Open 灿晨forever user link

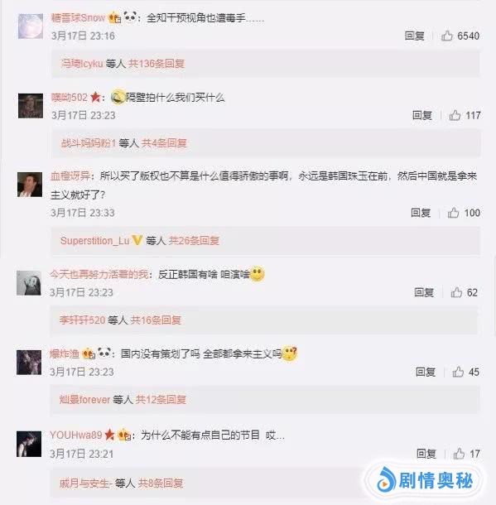[x=84, y=399]
